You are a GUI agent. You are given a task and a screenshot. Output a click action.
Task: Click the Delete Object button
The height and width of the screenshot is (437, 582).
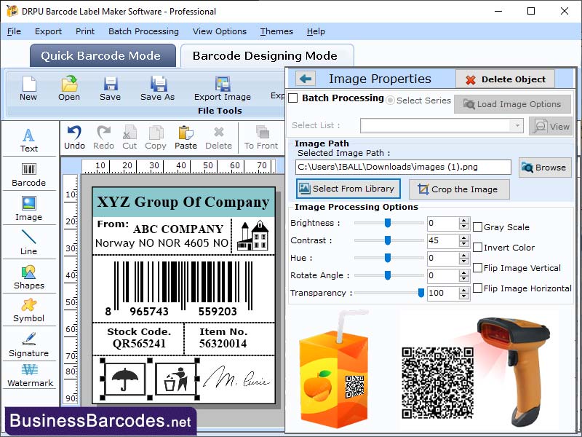coord(505,79)
